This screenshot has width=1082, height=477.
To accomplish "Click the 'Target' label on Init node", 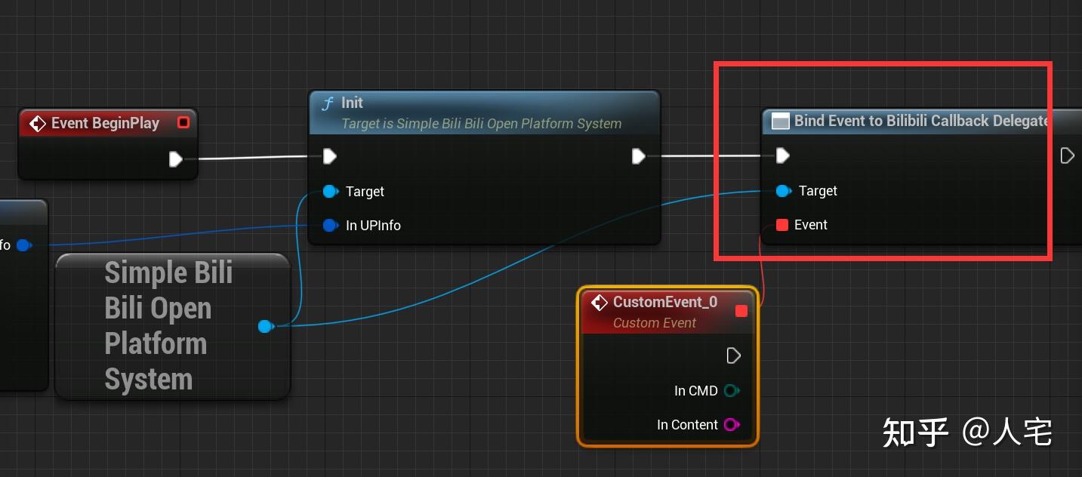I will (365, 192).
